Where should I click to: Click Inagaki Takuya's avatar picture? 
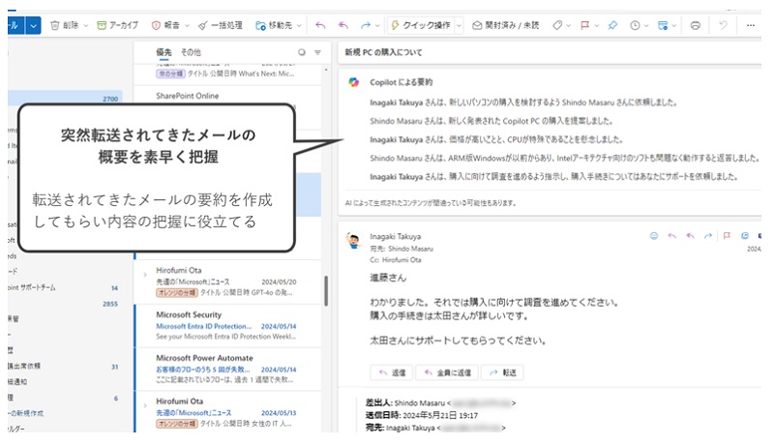tap(354, 241)
